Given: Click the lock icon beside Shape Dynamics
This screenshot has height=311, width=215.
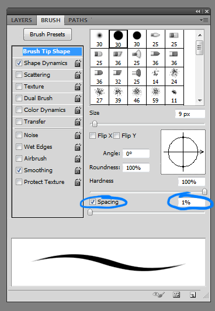Looking at the screenshot, I should [78, 63].
